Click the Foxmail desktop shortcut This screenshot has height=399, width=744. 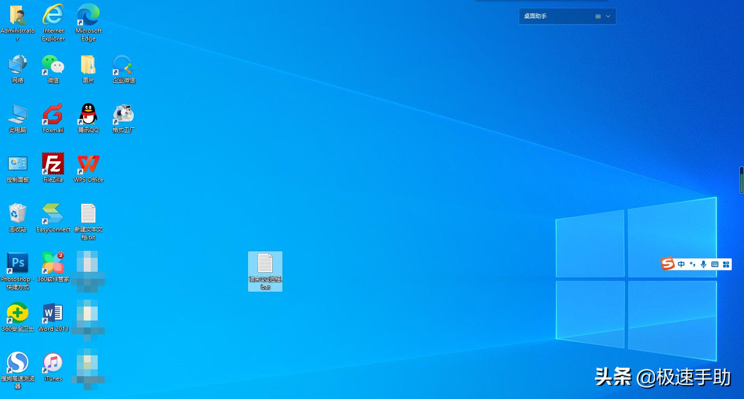53,114
